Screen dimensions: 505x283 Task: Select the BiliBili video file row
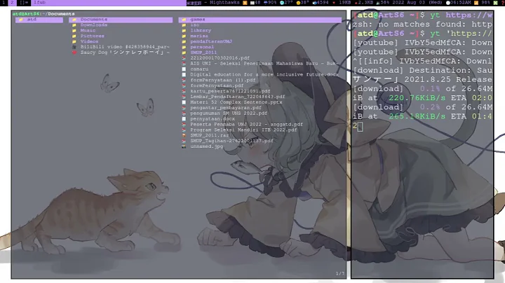121,47
